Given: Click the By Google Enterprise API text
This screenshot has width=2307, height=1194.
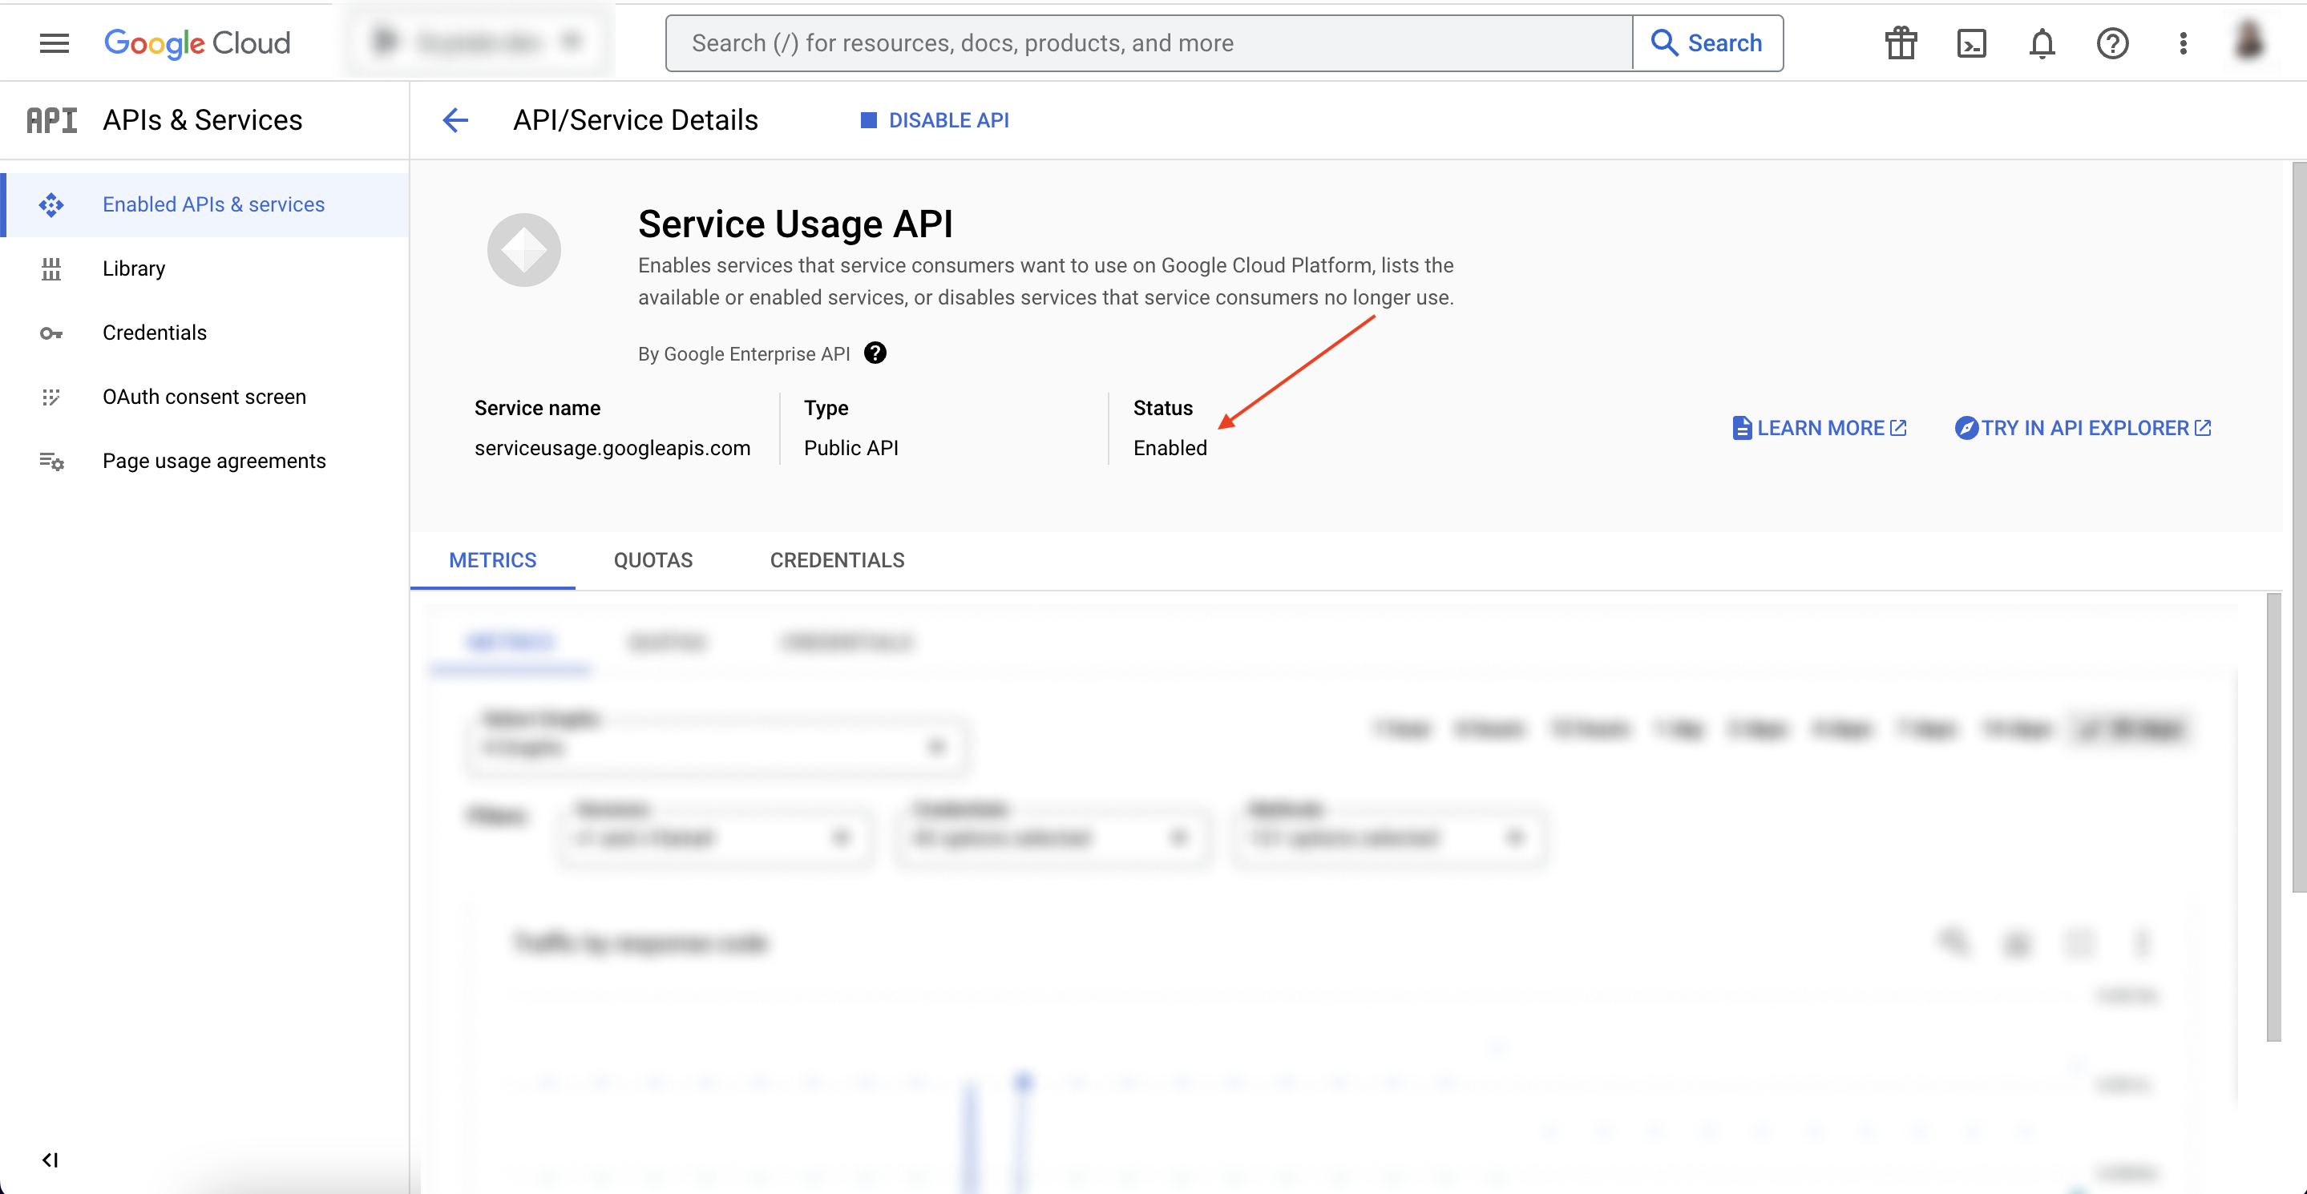Looking at the screenshot, I should pos(743,353).
